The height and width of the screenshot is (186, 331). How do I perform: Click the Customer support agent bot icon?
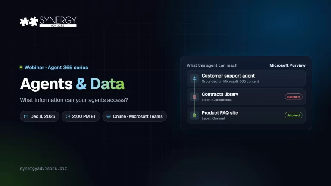pyautogui.click(x=194, y=78)
